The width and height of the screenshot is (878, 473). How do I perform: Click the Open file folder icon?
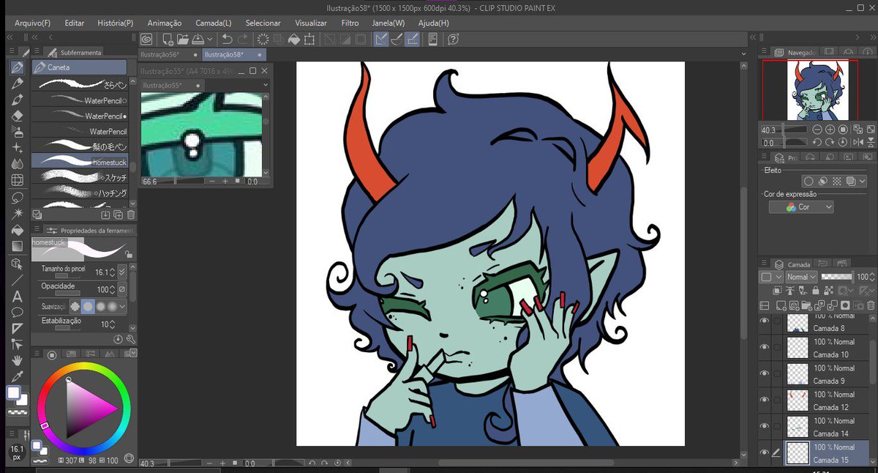[x=182, y=39]
